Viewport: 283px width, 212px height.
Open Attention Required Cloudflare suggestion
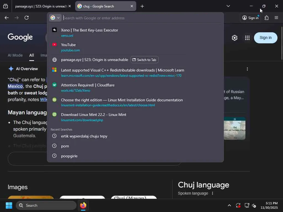pos(135,88)
